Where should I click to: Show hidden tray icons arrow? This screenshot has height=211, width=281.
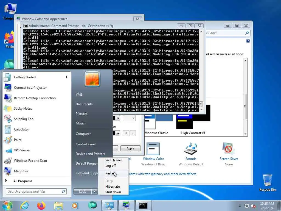tap(240, 206)
